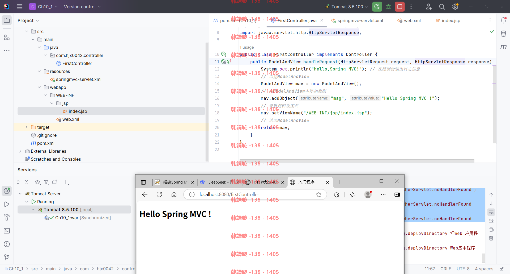Screen dimensions: 510x274
Task: Open Notifications bell icon
Action: [503, 20]
